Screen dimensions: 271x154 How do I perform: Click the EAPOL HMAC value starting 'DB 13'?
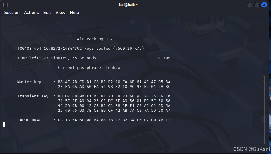point(114,120)
